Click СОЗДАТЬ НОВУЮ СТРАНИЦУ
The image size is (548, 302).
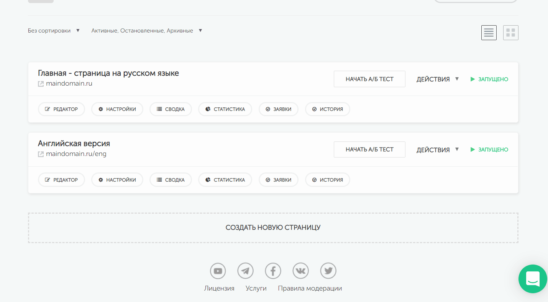pos(273,228)
